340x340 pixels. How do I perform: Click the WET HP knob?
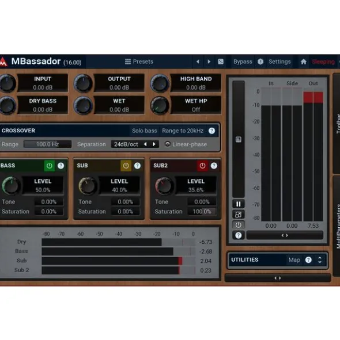point(160,105)
